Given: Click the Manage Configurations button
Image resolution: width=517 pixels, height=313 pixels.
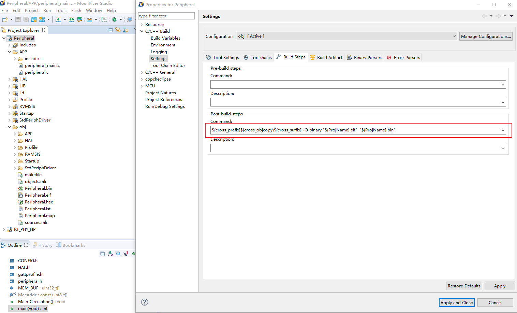Looking at the screenshot, I should [x=486, y=36].
